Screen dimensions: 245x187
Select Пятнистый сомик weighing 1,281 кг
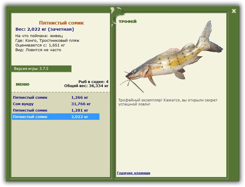pos(56,110)
